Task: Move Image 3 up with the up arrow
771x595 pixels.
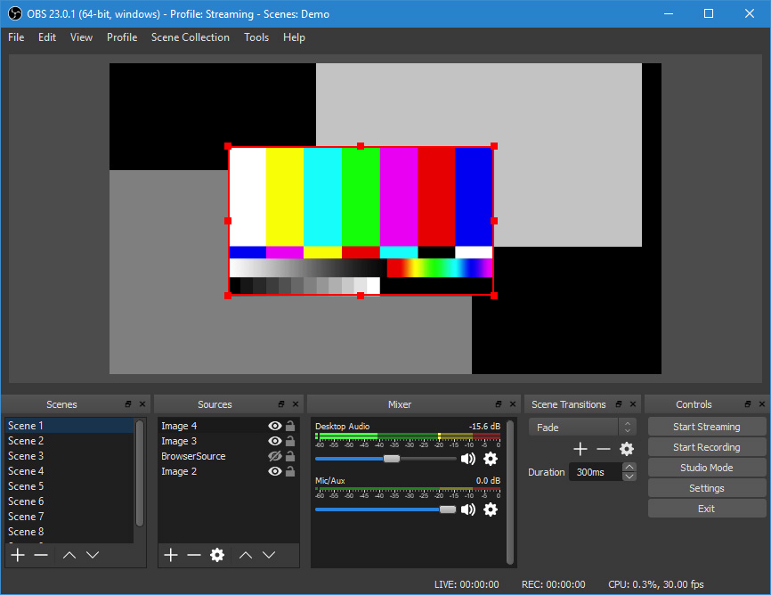Action: 246,555
